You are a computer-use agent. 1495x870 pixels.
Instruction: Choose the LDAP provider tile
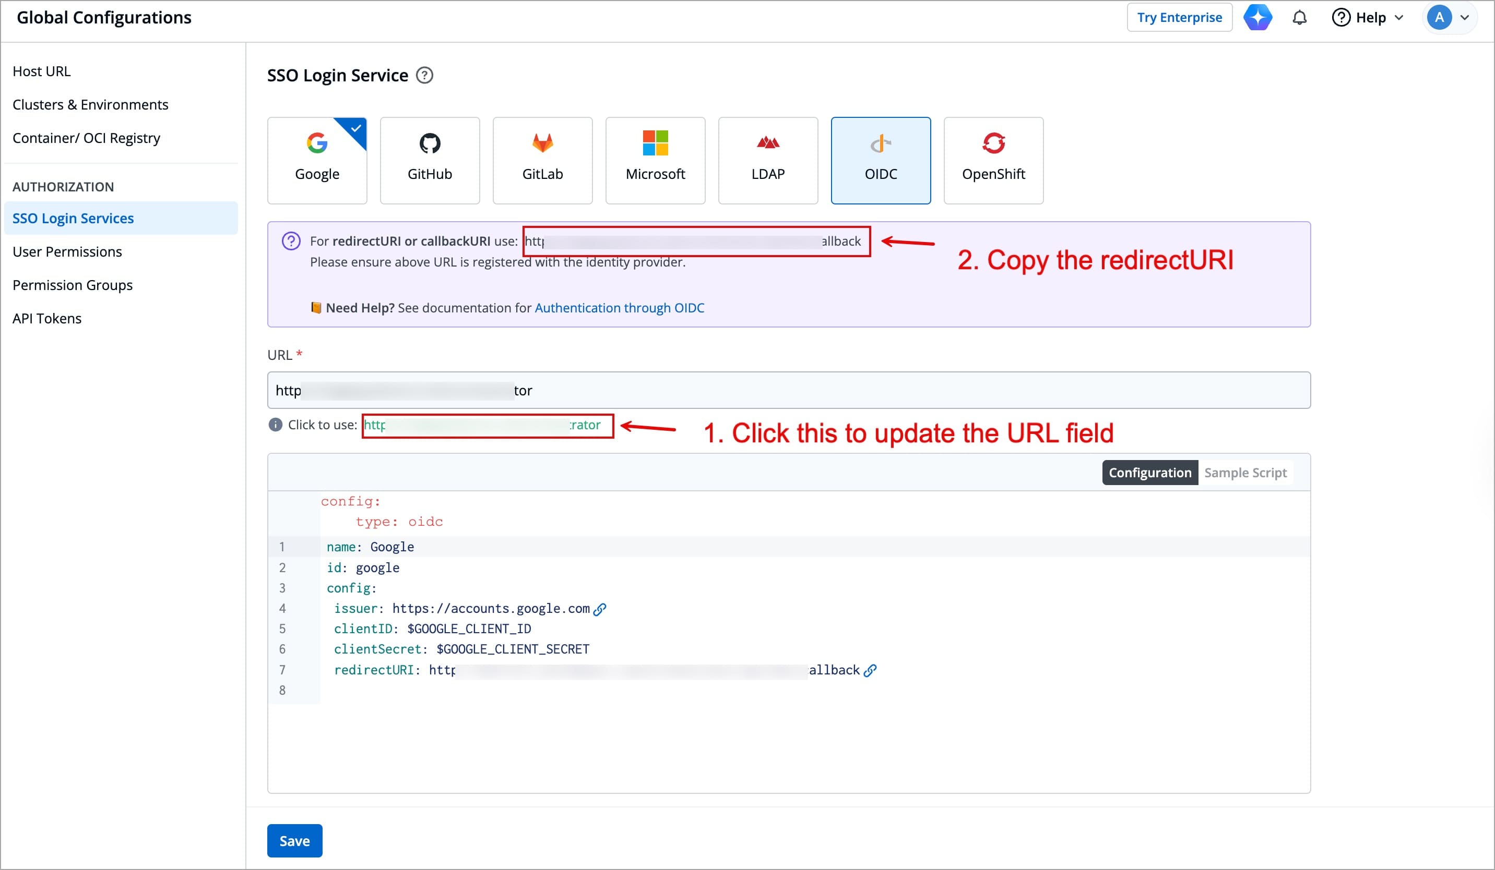click(768, 160)
